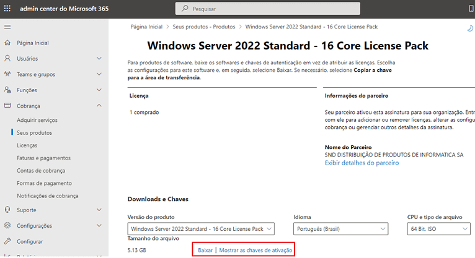The image size is (475, 258).
Task: Click the Licença section heading
Action: 139,96
